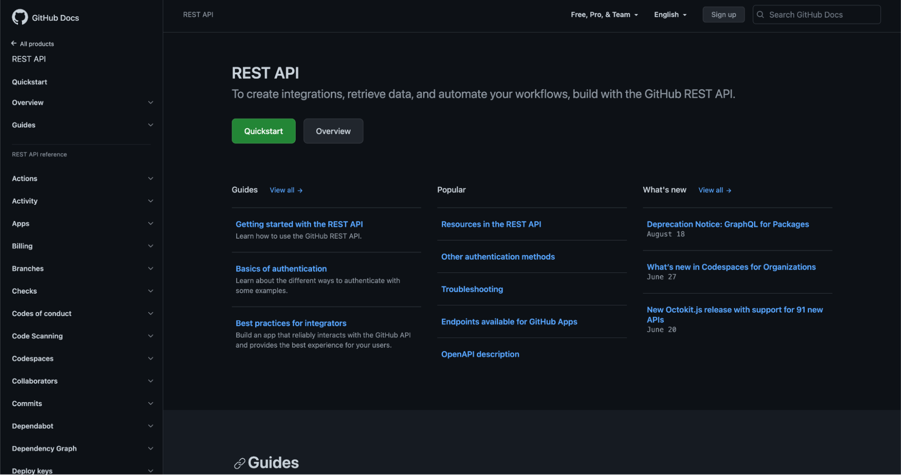
Task: Open the Free, Pro, & Team dropdown
Action: 604,14
